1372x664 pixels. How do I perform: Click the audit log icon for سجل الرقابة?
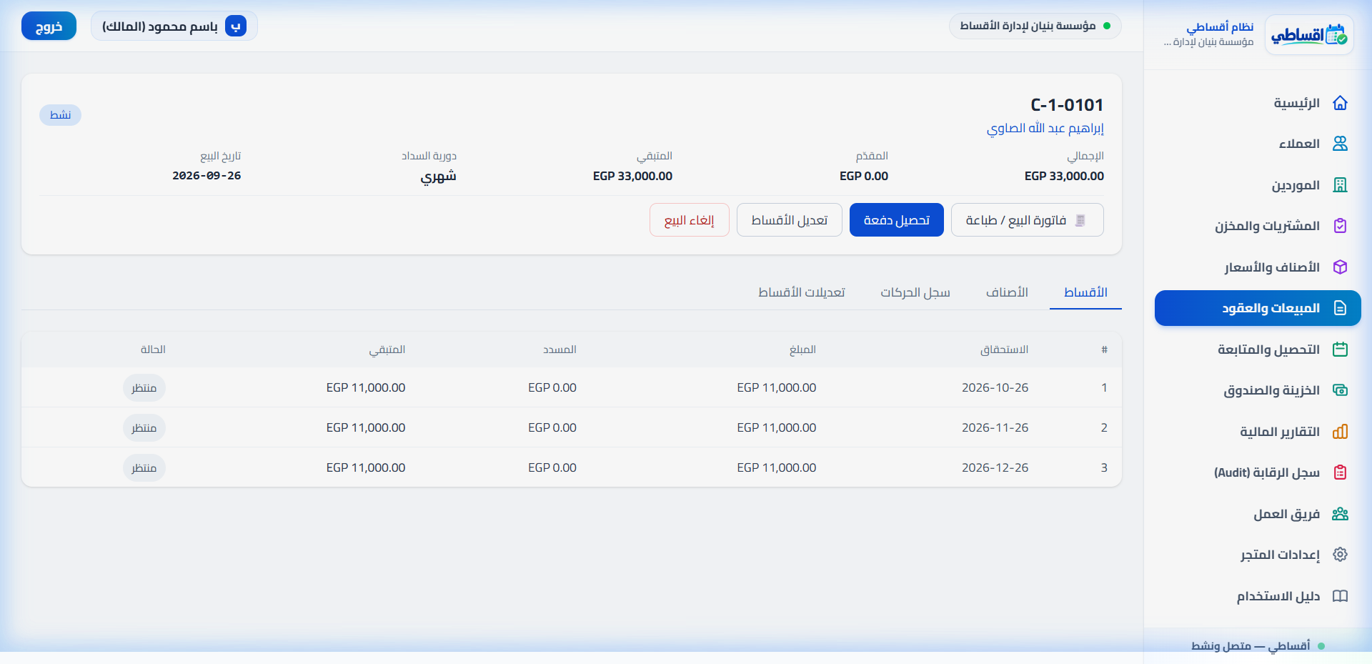point(1340,472)
